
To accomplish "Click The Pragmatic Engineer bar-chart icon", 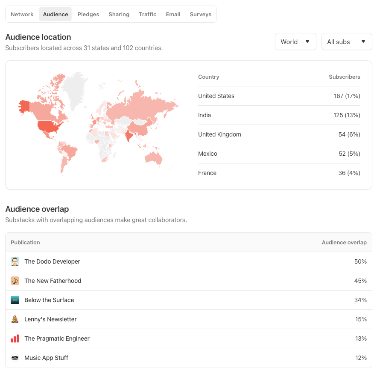I will (15, 338).
